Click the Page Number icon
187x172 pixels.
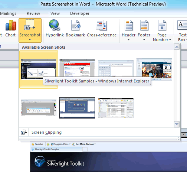162,25
